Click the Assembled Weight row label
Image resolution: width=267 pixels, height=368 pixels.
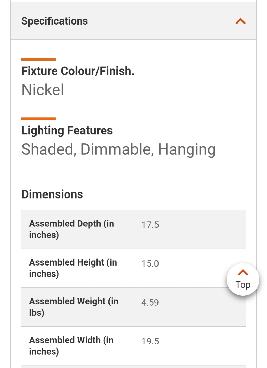pos(74,307)
